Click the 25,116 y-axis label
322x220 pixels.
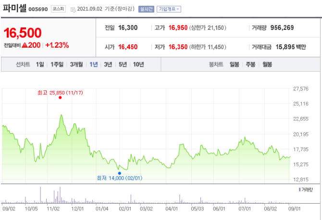[x=301, y=104]
